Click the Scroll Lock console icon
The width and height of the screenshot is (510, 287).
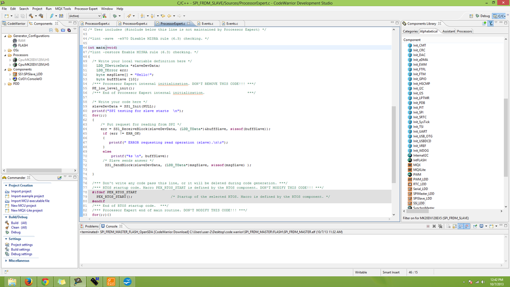coord(454,226)
